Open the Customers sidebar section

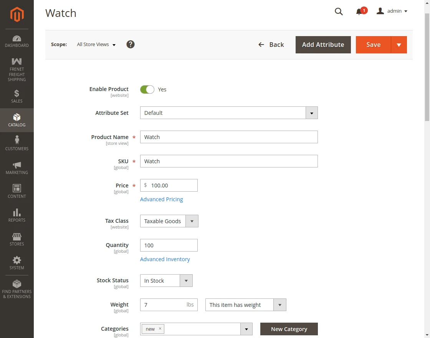coord(17,143)
